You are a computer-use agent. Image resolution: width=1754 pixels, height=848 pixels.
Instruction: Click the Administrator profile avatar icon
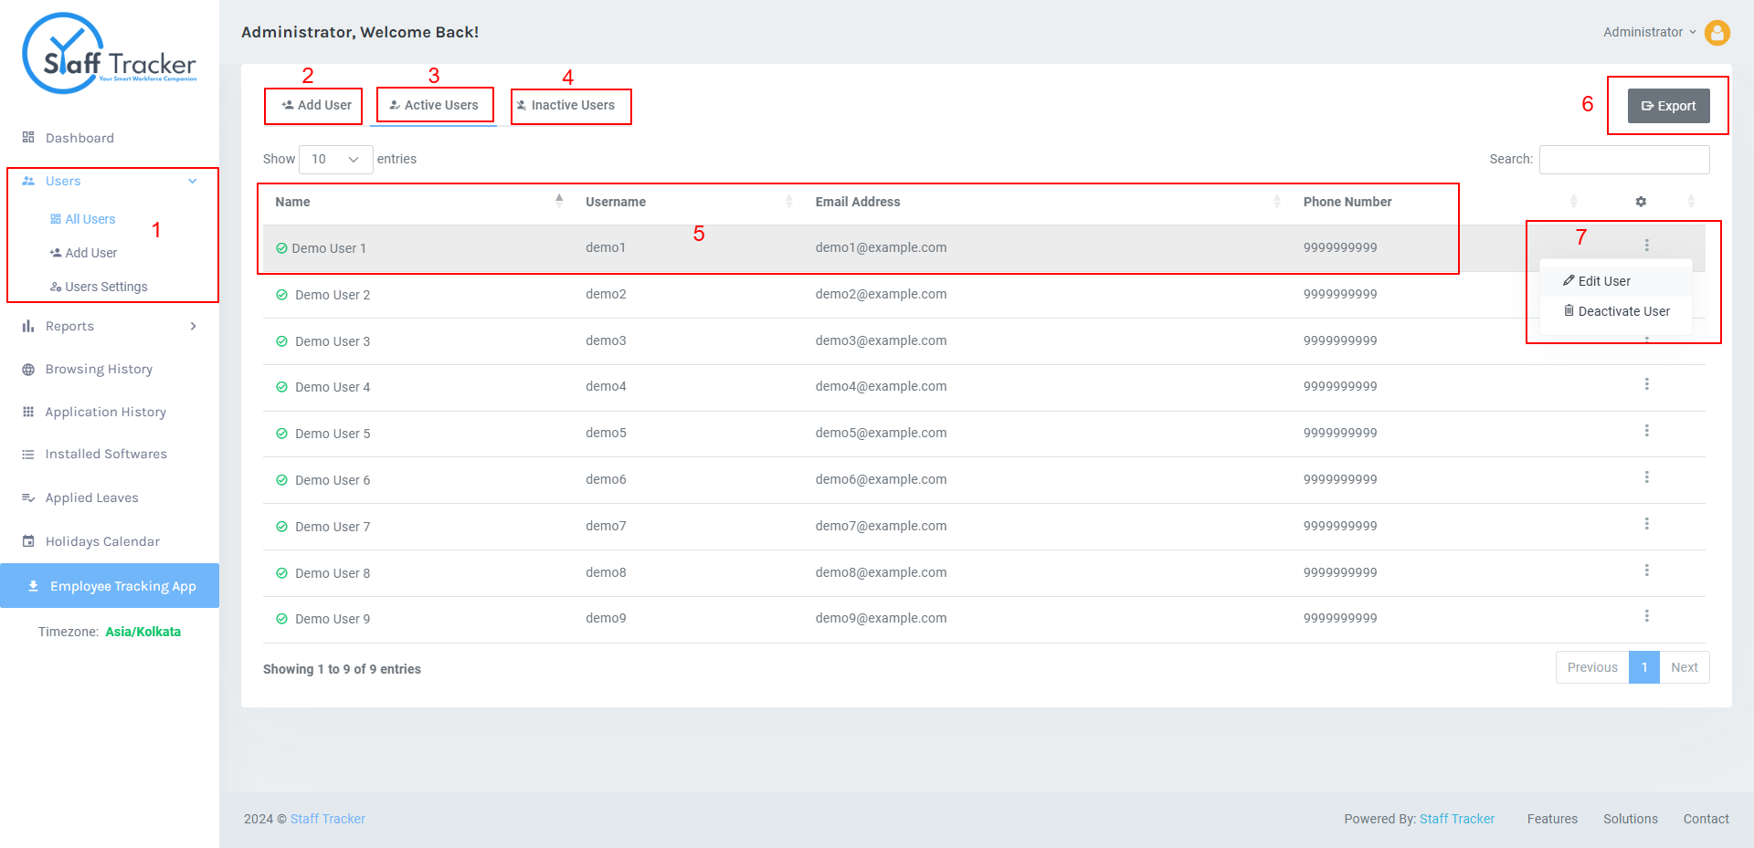tap(1717, 33)
